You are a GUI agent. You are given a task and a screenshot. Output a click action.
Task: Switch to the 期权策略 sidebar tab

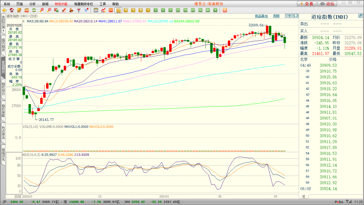[3, 111]
